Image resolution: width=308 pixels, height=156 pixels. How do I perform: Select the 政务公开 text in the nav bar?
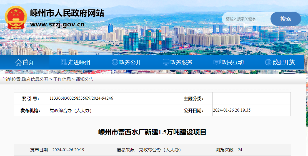click(x=130, y=62)
